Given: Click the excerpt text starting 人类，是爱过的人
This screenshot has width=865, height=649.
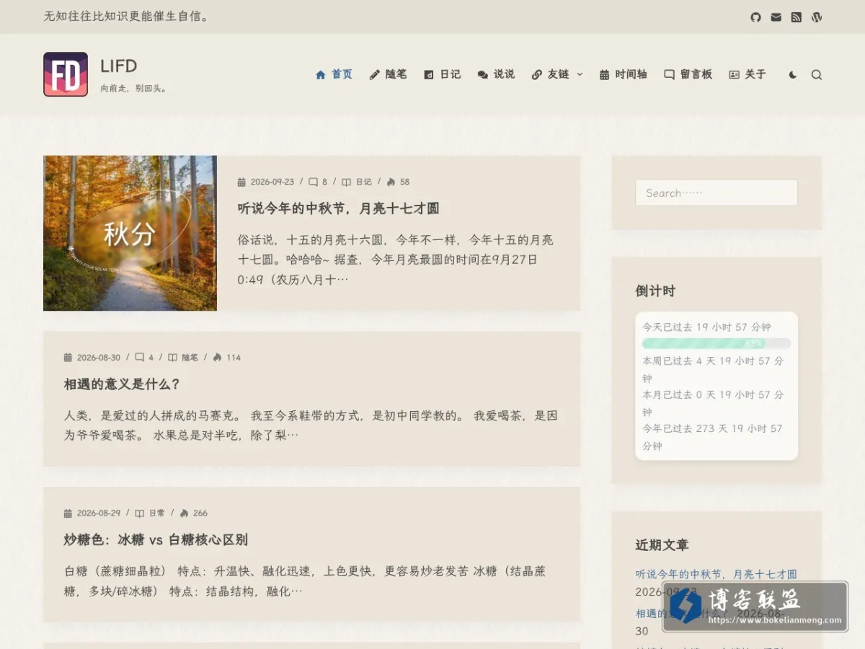Looking at the screenshot, I should coord(311,425).
